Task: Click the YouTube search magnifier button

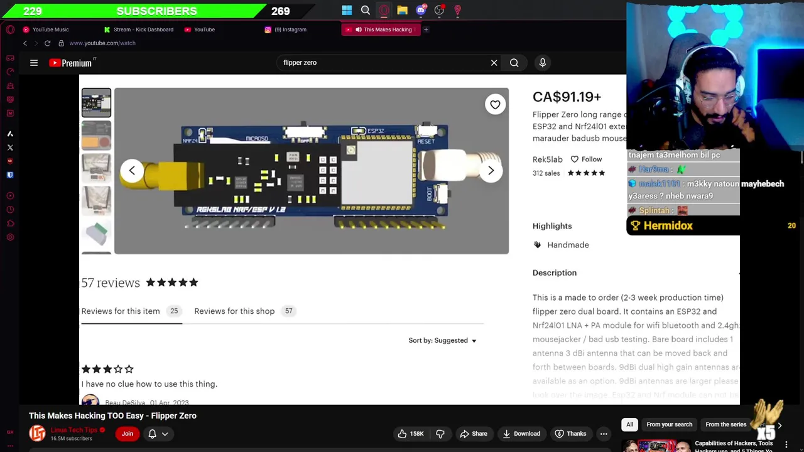Action: 514,63
